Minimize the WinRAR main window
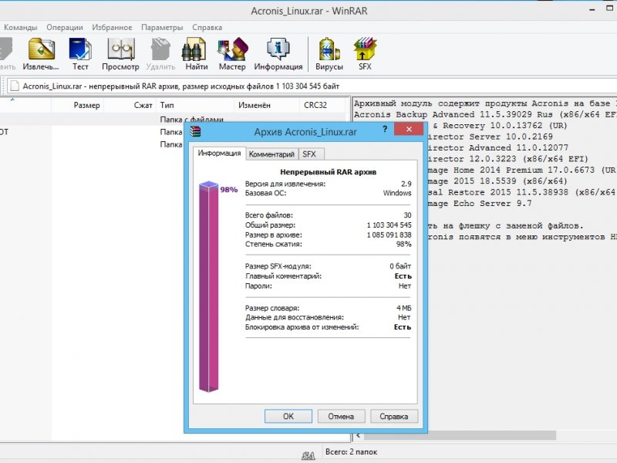Image resolution: width=617 pixels, height=463 pixels. click(592, 9)
